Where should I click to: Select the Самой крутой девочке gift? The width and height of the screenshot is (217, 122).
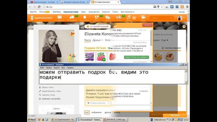pyautogui.click(x=90, y=57)
